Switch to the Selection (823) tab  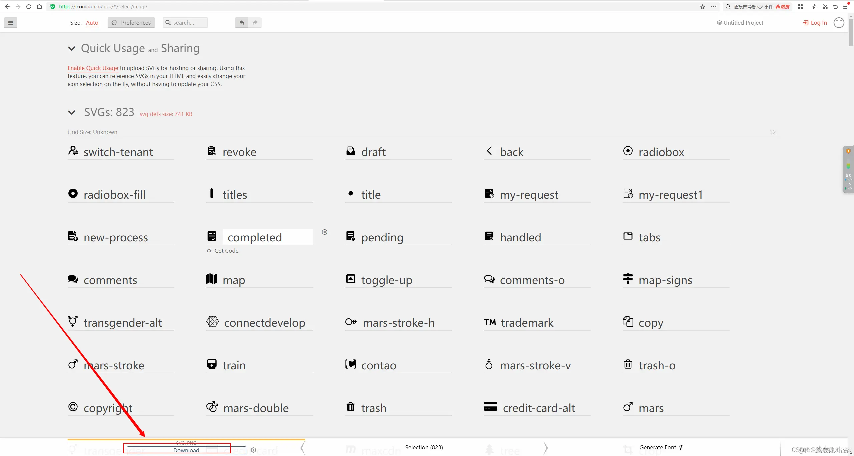click(424, 447)
